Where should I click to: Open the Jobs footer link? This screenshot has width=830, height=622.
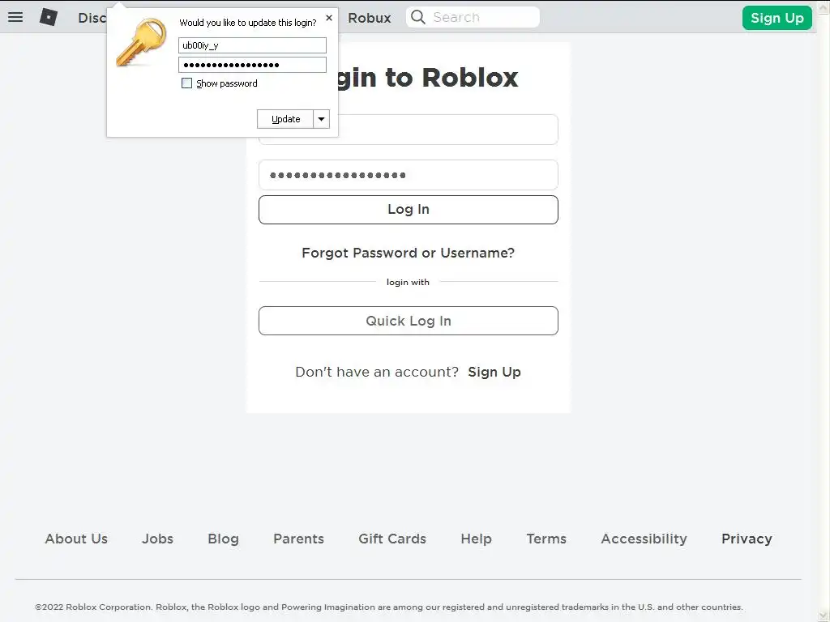tap(157, 539)
